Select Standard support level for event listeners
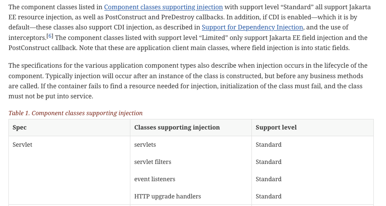386x206 pixels. 268,179
